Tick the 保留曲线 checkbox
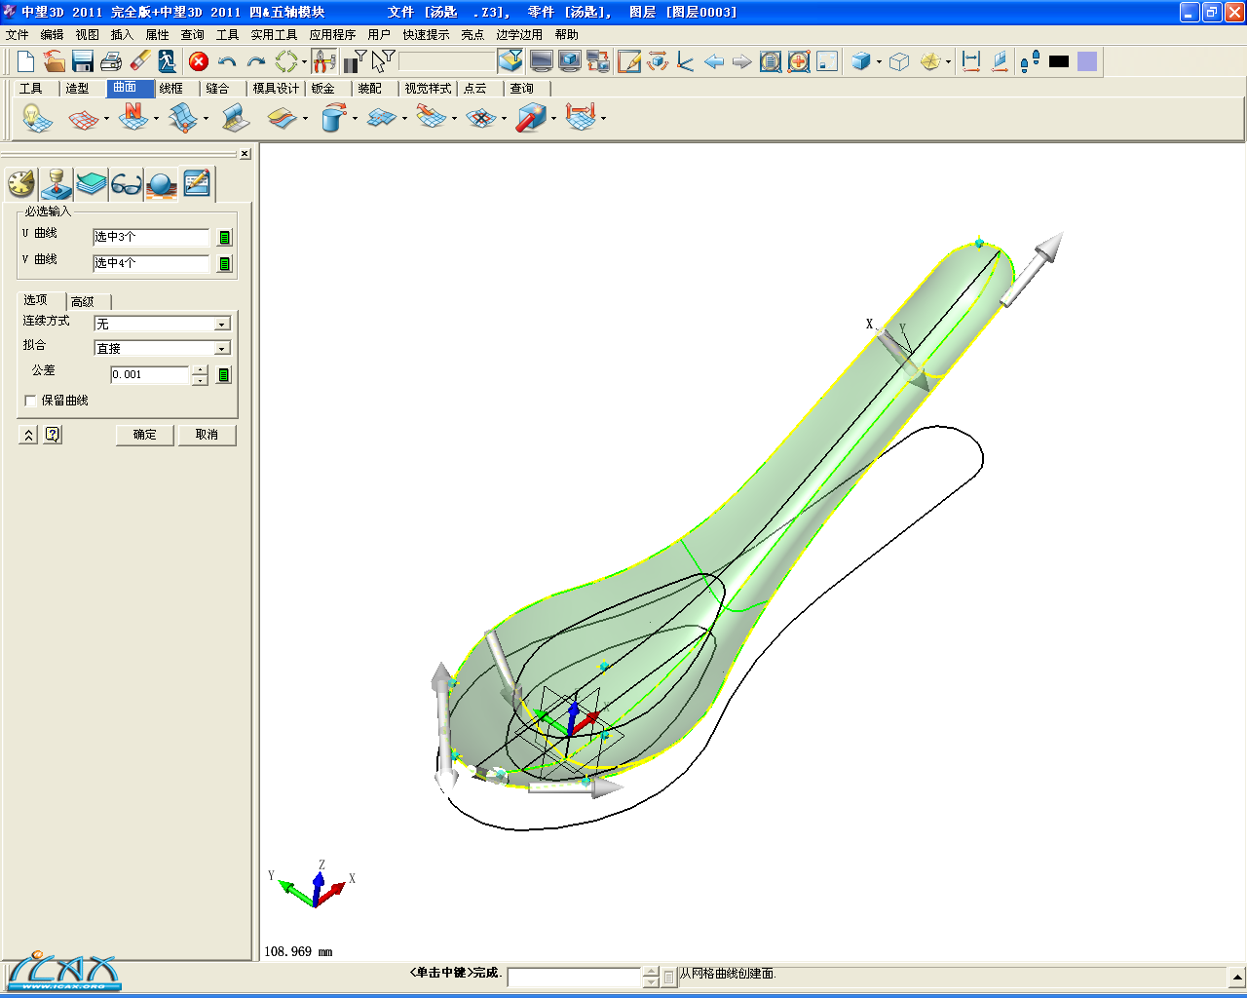 pos(30,401)
